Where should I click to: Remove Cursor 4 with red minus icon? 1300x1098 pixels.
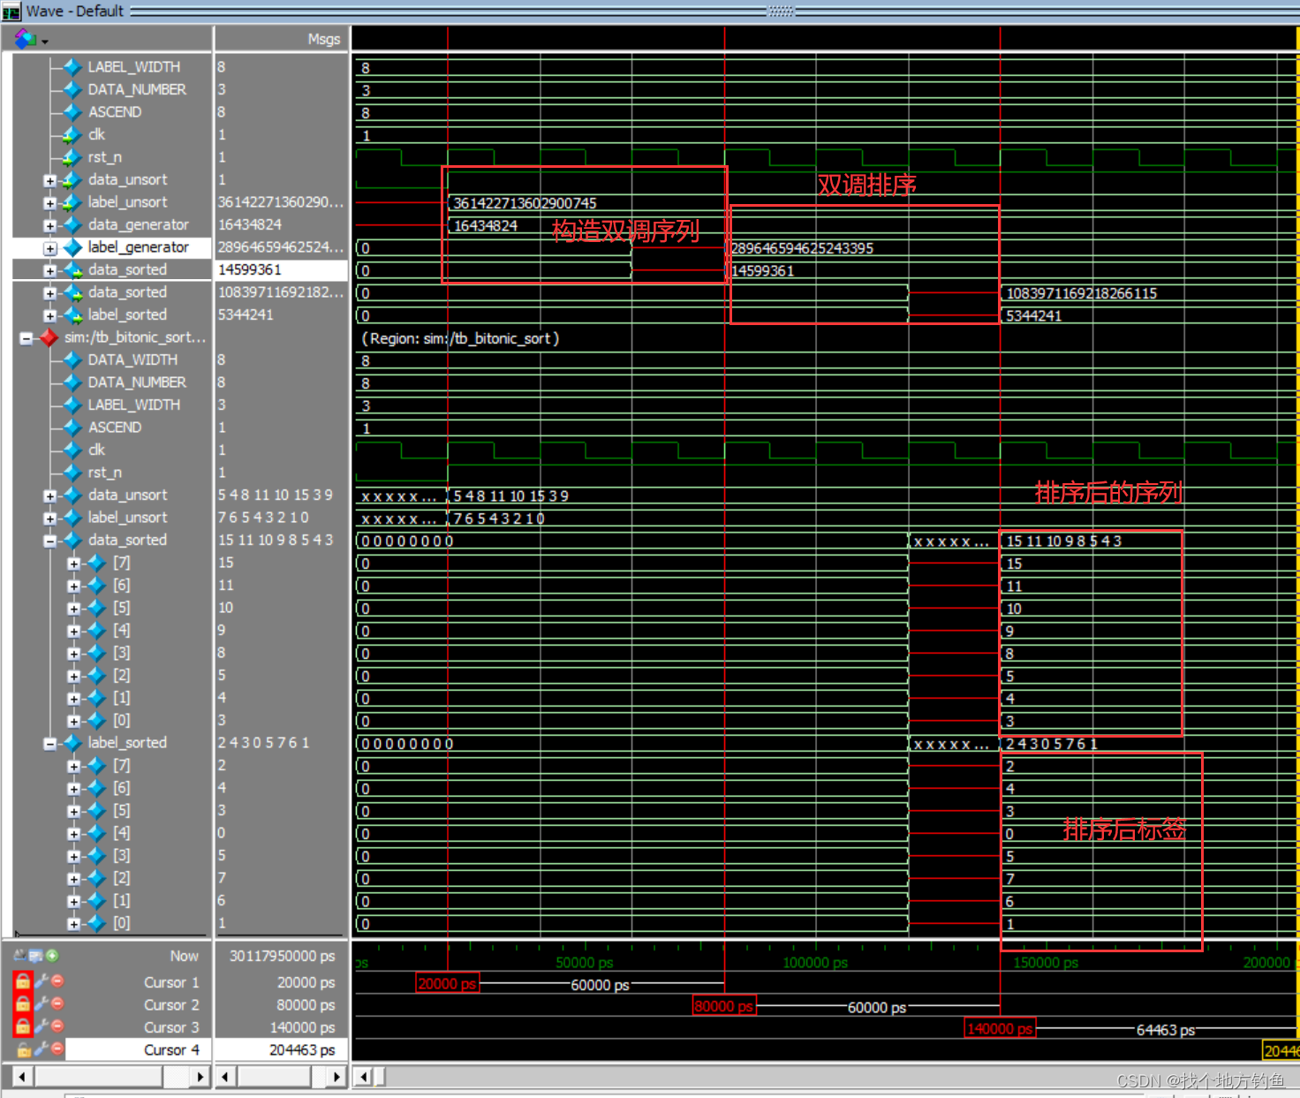[x=57, y=1049]
